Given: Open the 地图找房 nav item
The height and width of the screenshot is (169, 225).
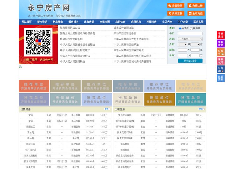Looking at the screenshot, I should (x=152, y=22).
